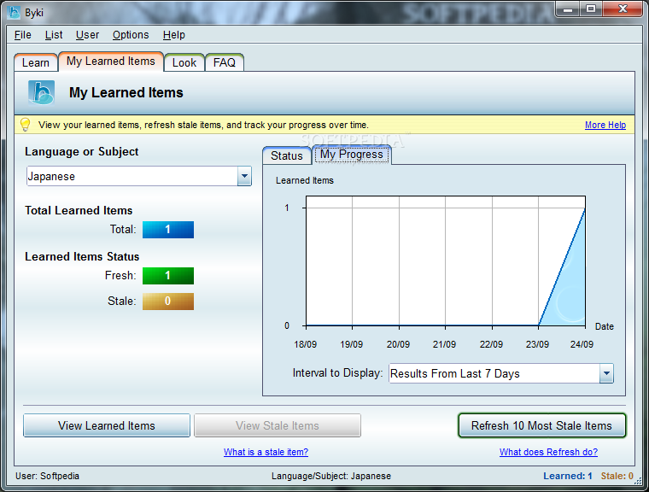The image size is (649, 492).
Task: Click the lightbulb tip icon
Action: [26, 125]
